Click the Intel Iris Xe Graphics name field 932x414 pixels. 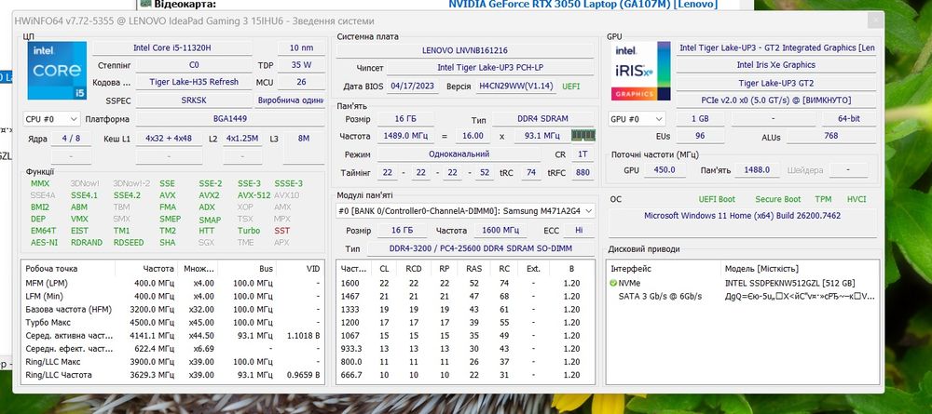(775, 65)
